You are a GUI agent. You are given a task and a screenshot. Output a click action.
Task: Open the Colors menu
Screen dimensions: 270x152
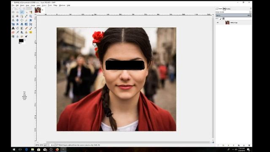44,5
